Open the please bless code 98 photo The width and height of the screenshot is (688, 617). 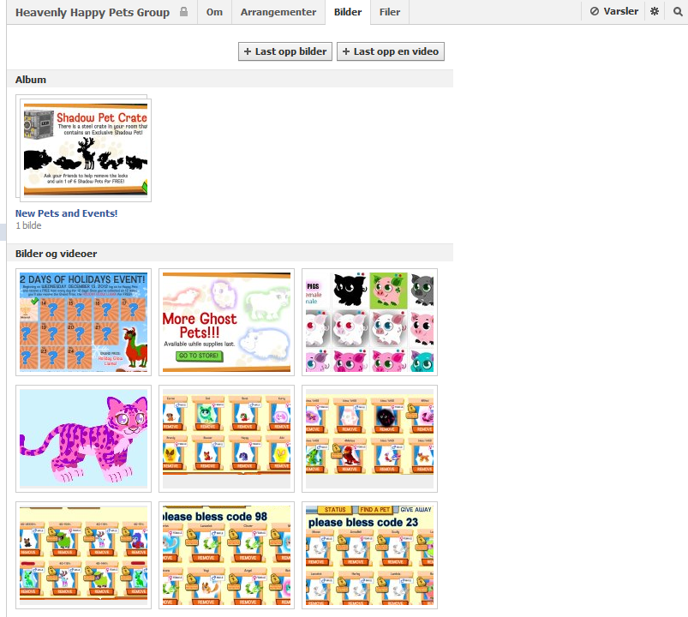click(x=226, y=555)
